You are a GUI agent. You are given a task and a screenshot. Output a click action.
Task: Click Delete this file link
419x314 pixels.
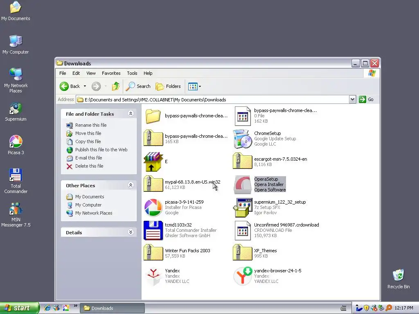[x=89, y=166]
